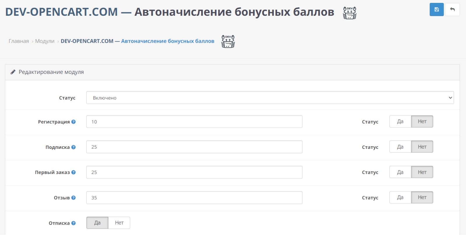
Task: Open the help tooltip icon next to Отписка
Action: click(73, 223)
